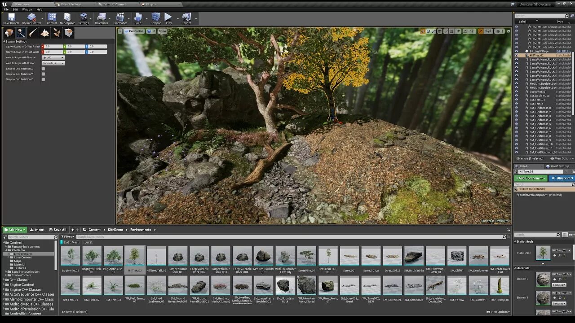The height and width of the screenshot is (323, 575).
Task: Toggle visibility of BP_LightStage in outliner
Action: (x=516, y=51)
